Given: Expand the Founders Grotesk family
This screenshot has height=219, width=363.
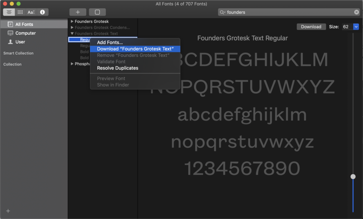Looking at the screenshot, I should (x=72, y=21).
